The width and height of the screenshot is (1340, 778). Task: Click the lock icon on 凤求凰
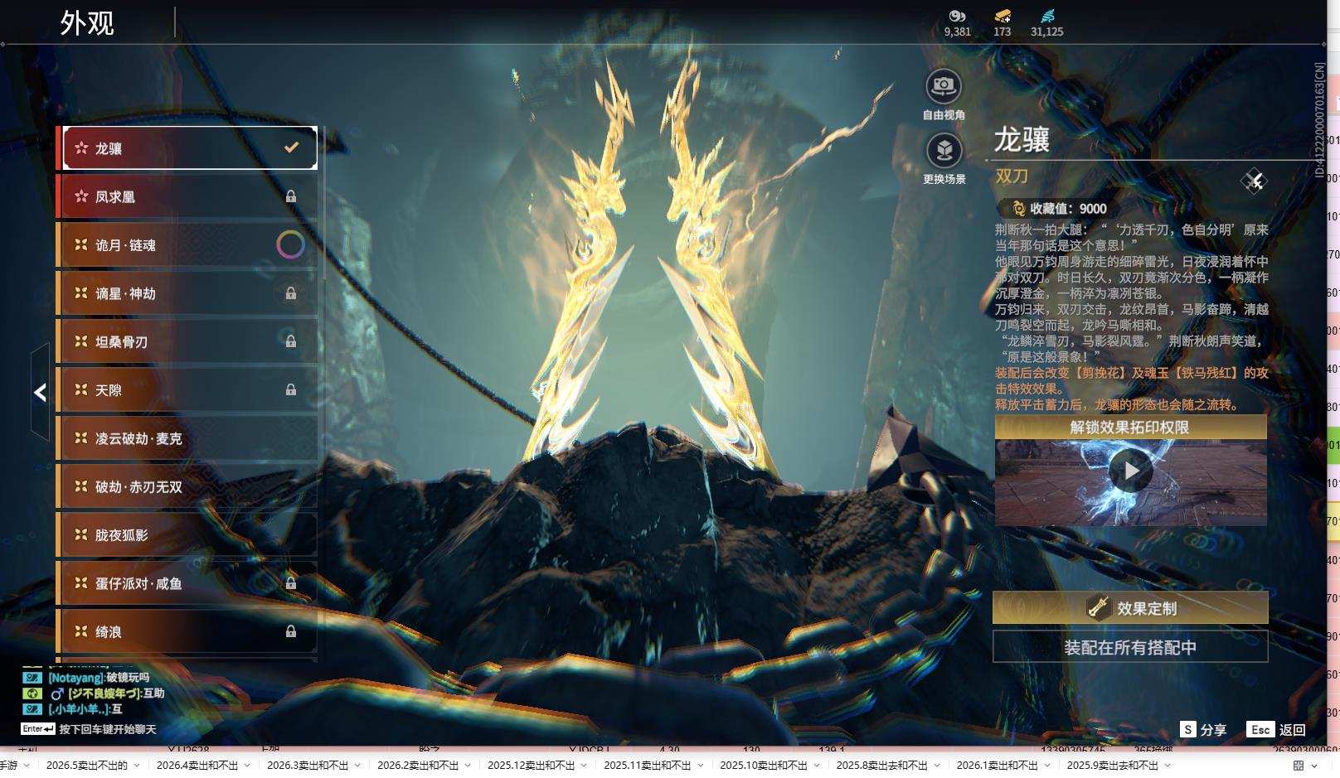pyautogui.click(x=291, y=196)
